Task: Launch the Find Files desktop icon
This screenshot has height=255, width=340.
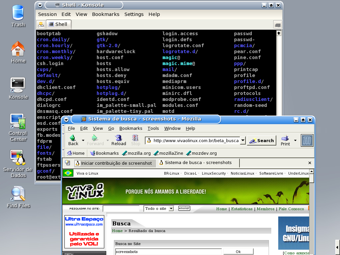Action: point(18,194)
